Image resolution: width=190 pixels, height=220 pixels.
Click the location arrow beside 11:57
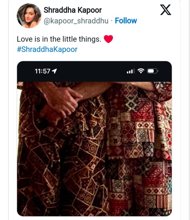[54, 71]
